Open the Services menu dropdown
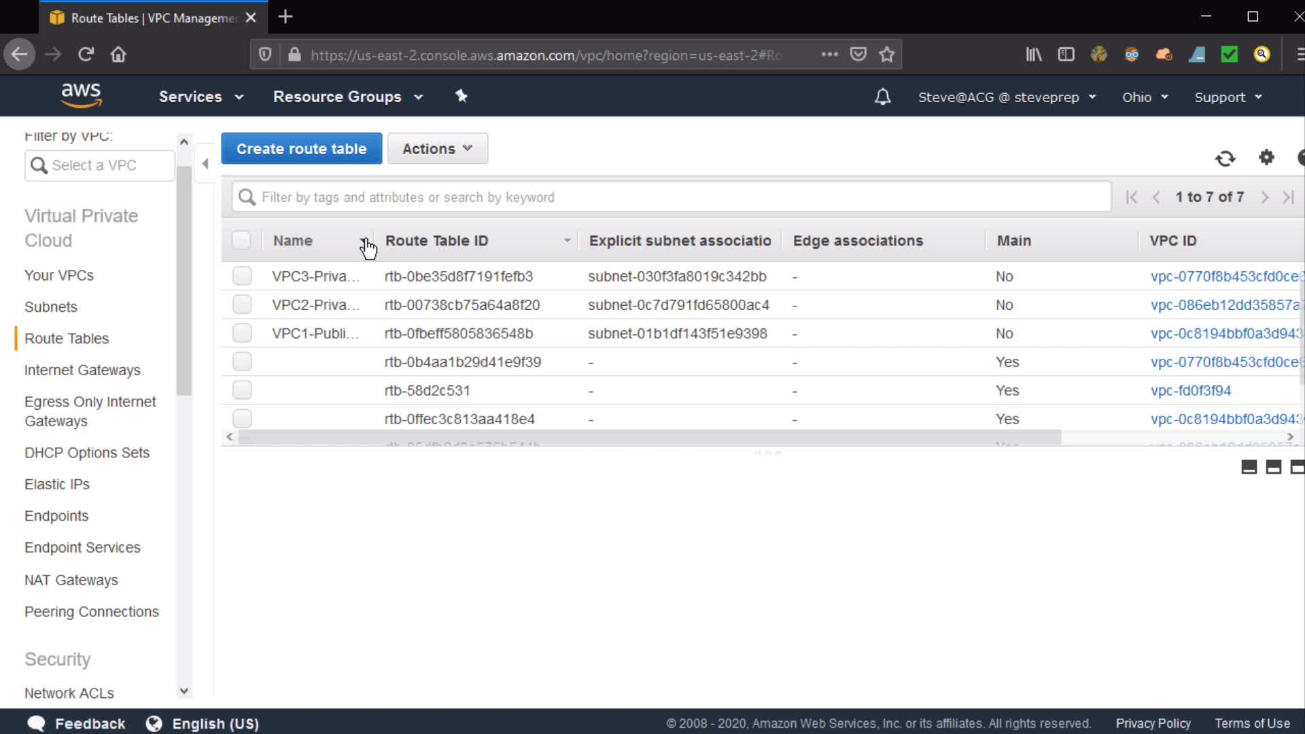 [201, 97]
